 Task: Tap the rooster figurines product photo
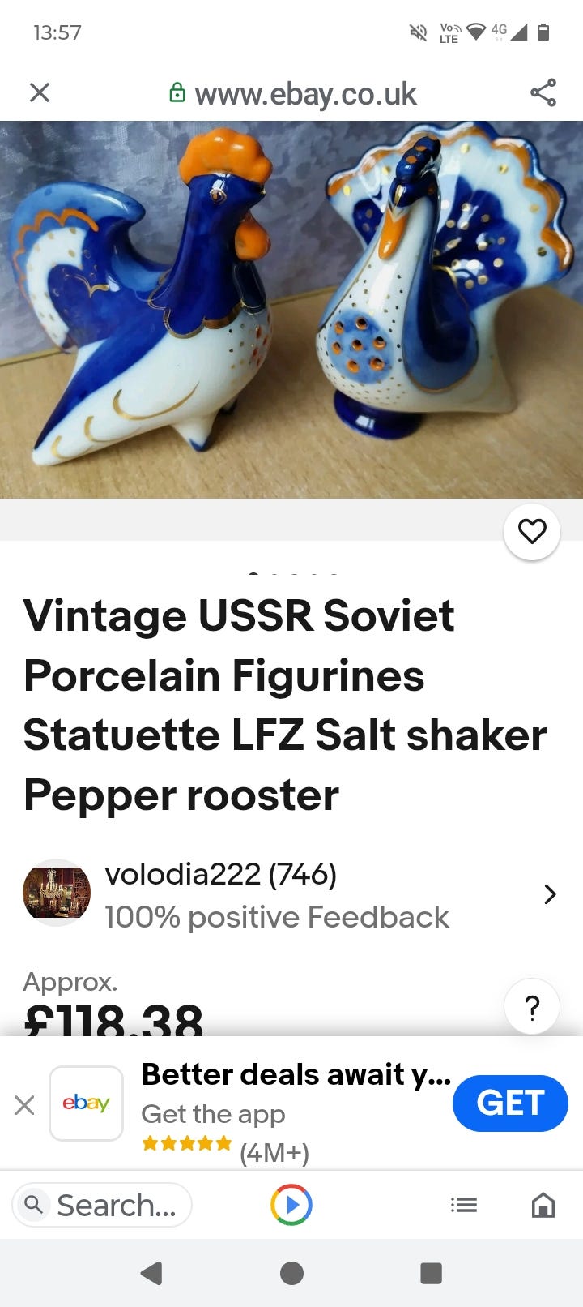(x=291, y=310)
